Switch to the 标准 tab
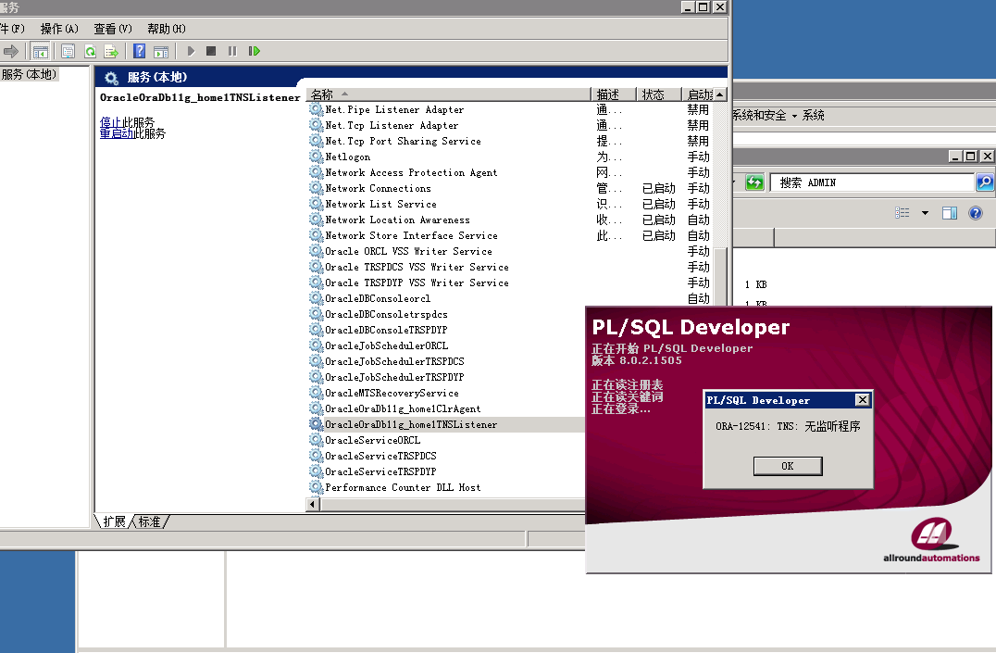This screenshot has height=653, width=996. coord(150,521)
